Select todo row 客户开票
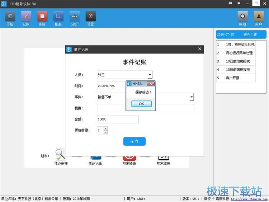This screenshot has height=202, width=269. point(236,78)
